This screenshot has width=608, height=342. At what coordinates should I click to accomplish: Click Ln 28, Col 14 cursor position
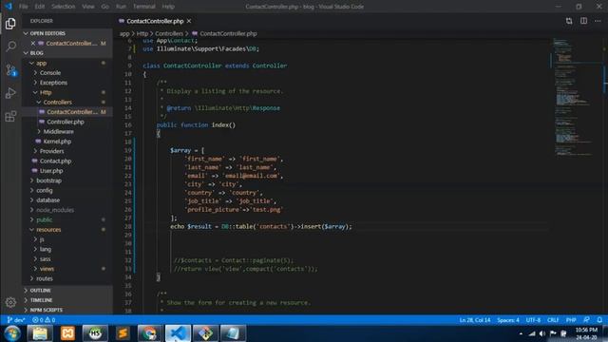click(475, 320)
